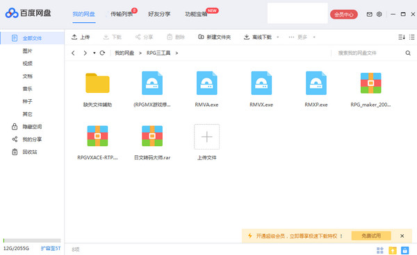
Task: Go back with the left arrow
Action: tap(73, 53)
